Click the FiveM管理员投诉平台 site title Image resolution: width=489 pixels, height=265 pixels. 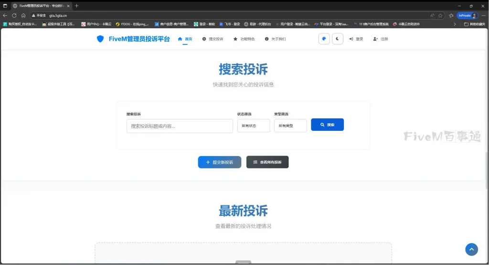(139, 39)
